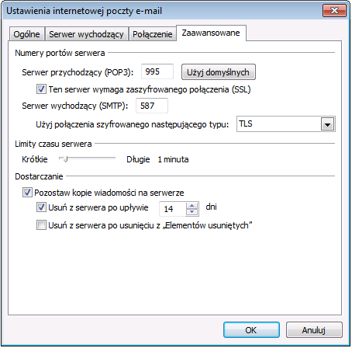Uncheck Usuń z serwera po upływie option

[41, 207]
